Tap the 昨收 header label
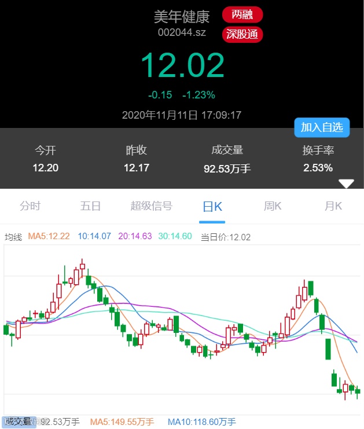 pyautogui.click(x=137, y=150)
